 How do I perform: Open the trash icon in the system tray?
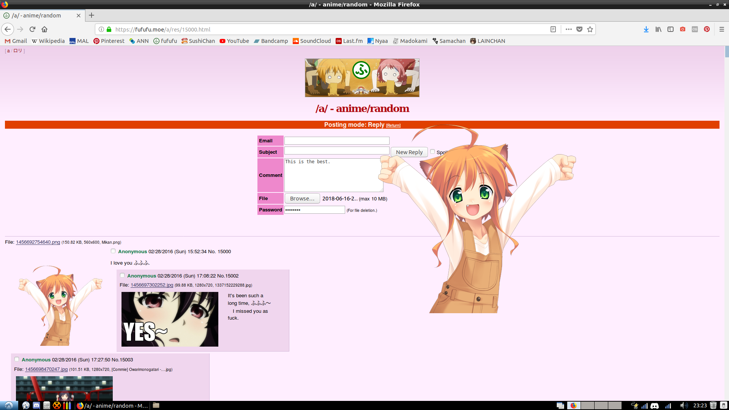(713, 405)
